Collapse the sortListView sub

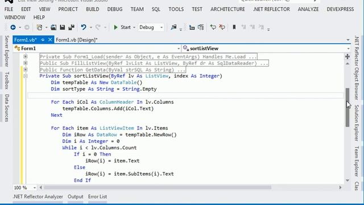click(25, 76)
